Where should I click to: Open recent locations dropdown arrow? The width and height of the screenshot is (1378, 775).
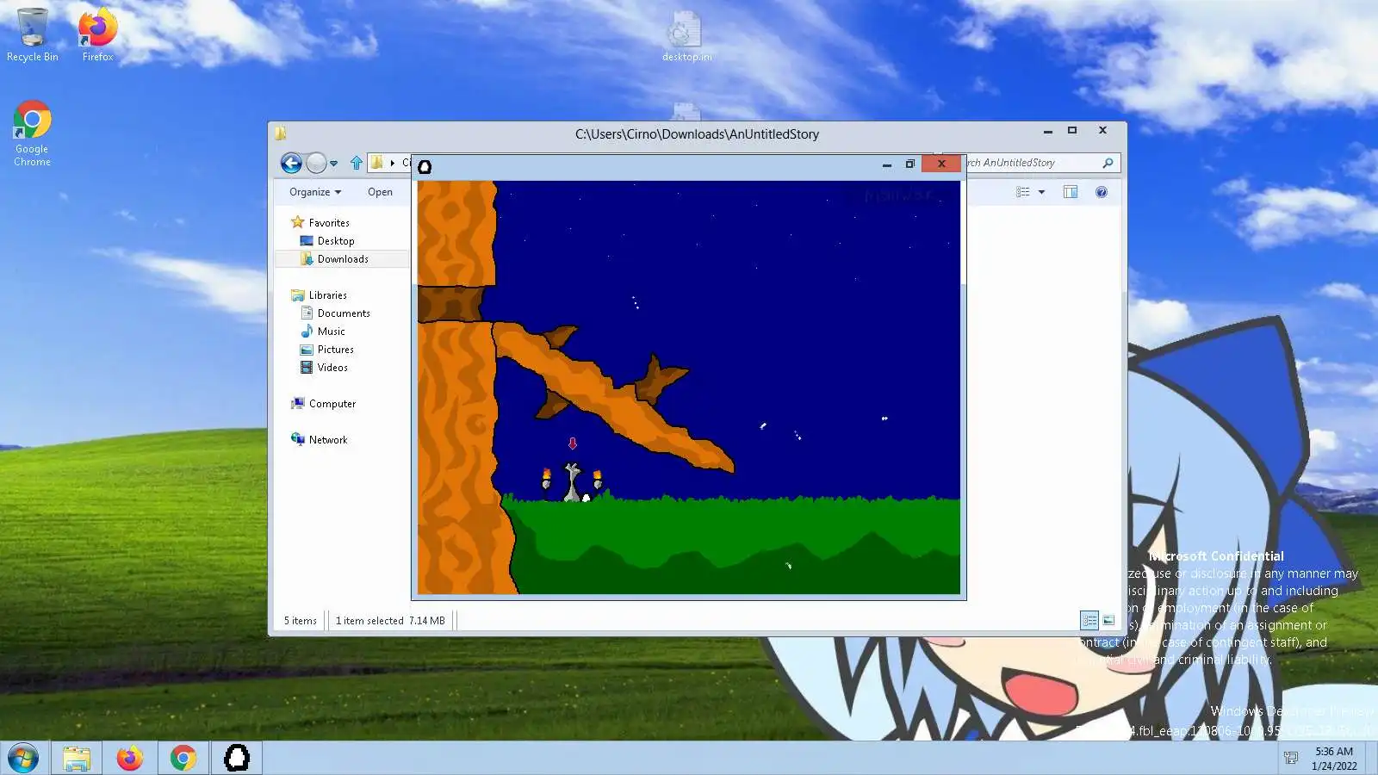tap(334, 163)
